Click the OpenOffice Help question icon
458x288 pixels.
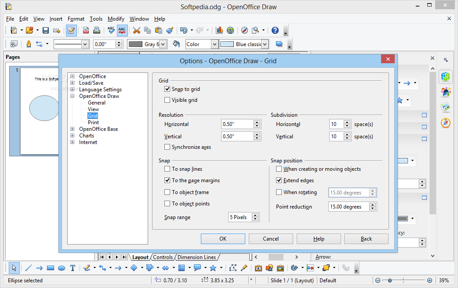tap(275, 30)
